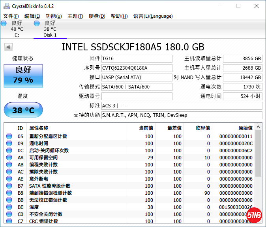The height and width of the screenshot is (227, 266).
Task: Open the 语言(L)(Language) menu
Action: pyautogui.click(x=153, y=16)
